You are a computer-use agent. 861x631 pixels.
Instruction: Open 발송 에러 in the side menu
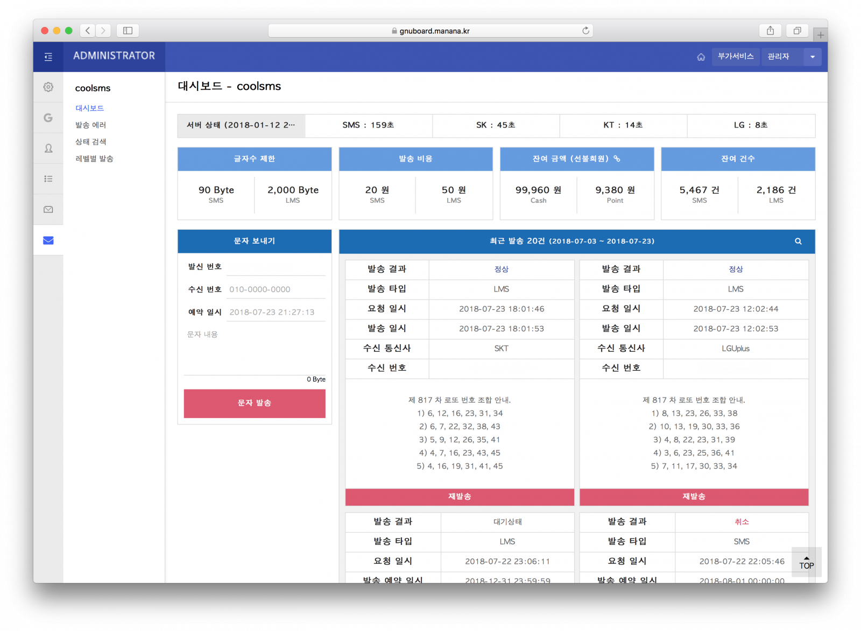click(x=90, y=125)
